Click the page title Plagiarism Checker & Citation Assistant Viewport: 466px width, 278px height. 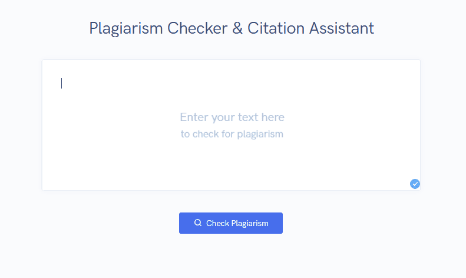[x=232, y=28]
